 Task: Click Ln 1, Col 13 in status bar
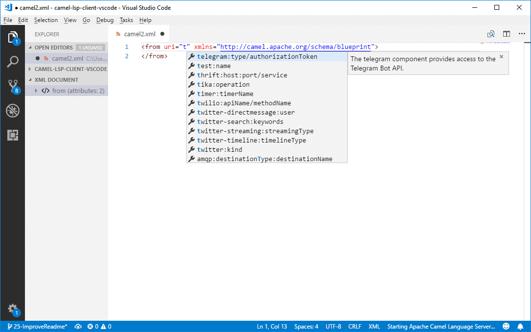coord(271,326)
